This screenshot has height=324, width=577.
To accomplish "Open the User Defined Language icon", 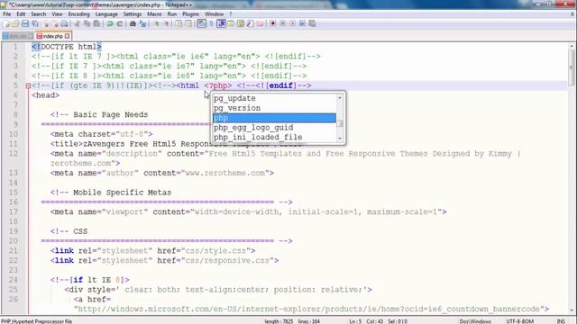I will (231, 24).
